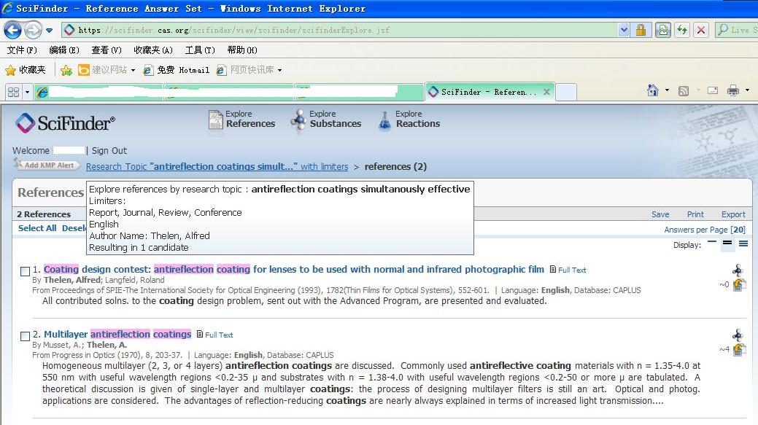Screen dimensions: 758x425
Task: Open the 免费 Hotmail favorites link
Action: pyautogui.click(x=177, y=70)
